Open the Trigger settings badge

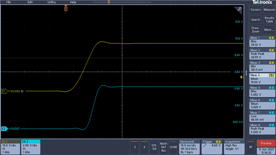click(x=212, y=147)
